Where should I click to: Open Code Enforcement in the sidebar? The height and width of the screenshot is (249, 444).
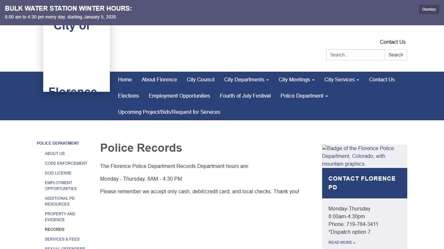[66, 163]
